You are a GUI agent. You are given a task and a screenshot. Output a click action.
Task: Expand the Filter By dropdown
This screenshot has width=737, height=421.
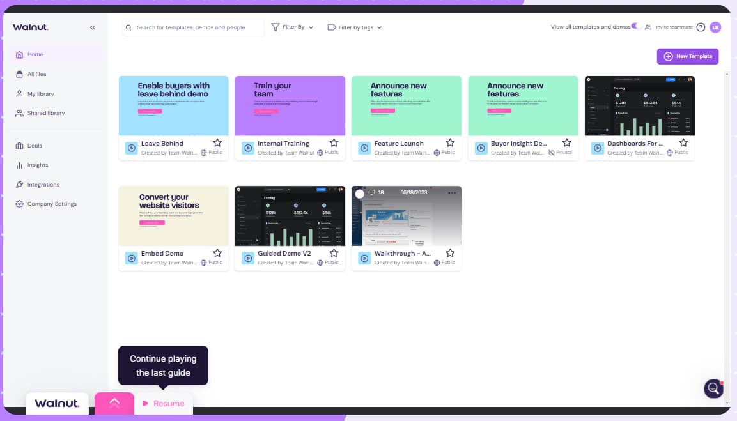(292, 27)
